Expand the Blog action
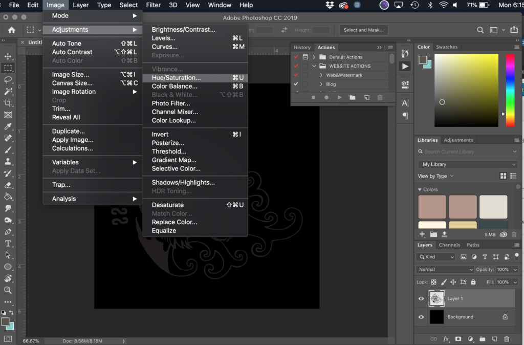Image resolution: width=524 pixels, height=345 pixels. (321, 84)
